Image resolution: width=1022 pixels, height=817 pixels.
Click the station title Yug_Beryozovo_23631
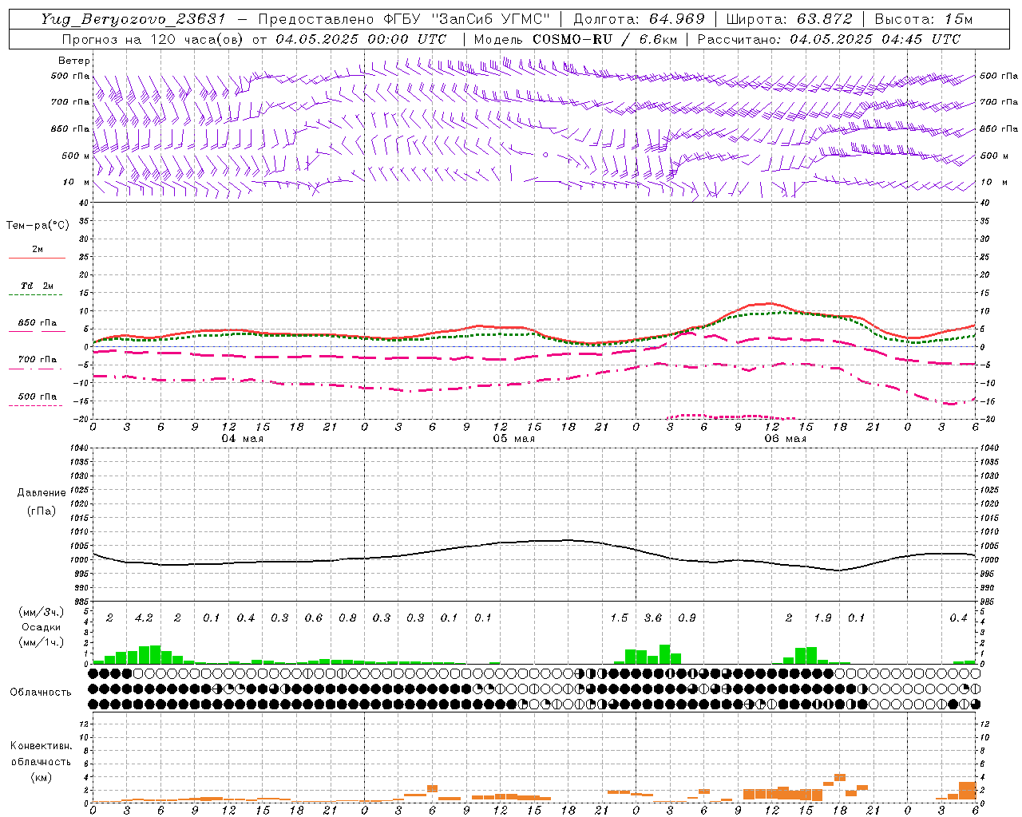point(133,19)
